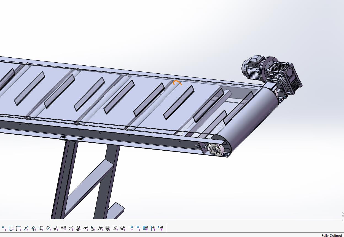Toggle the Filter Blocks A icon

click(x=115, y=228)
